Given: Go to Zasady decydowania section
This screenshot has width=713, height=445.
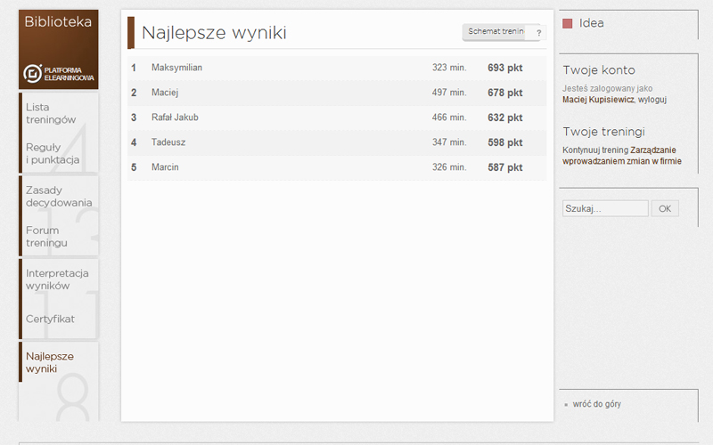Looking at the screenshot, I should 59,196.
